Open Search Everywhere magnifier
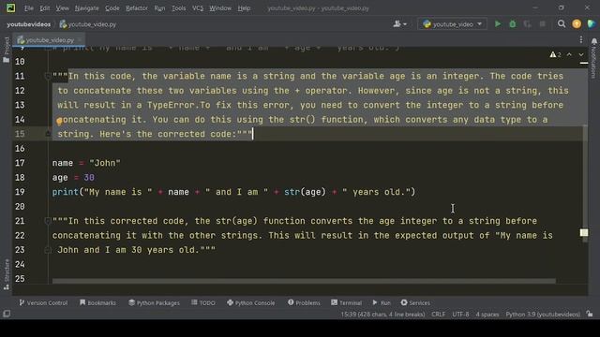This screenshot has width=600, height=337. (562, 24)
